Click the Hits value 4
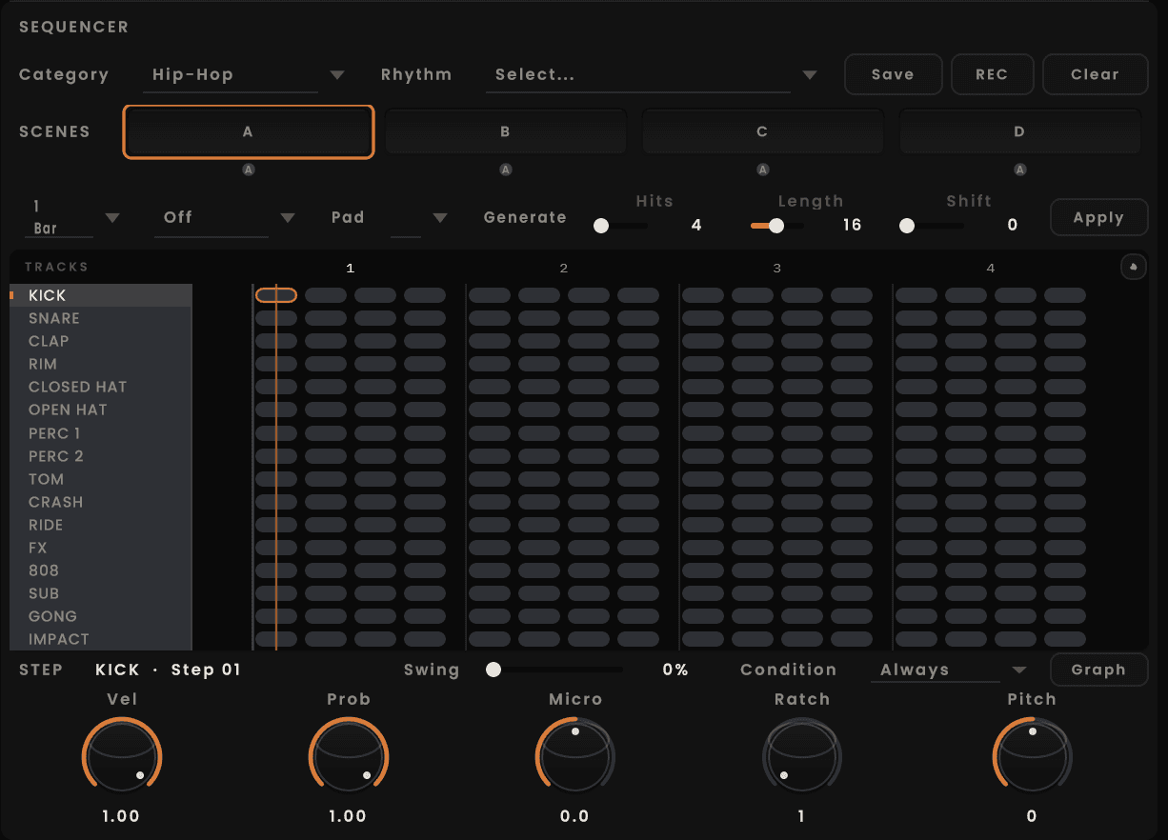This screenshot has height=840, width=1168. coord(696,225)
